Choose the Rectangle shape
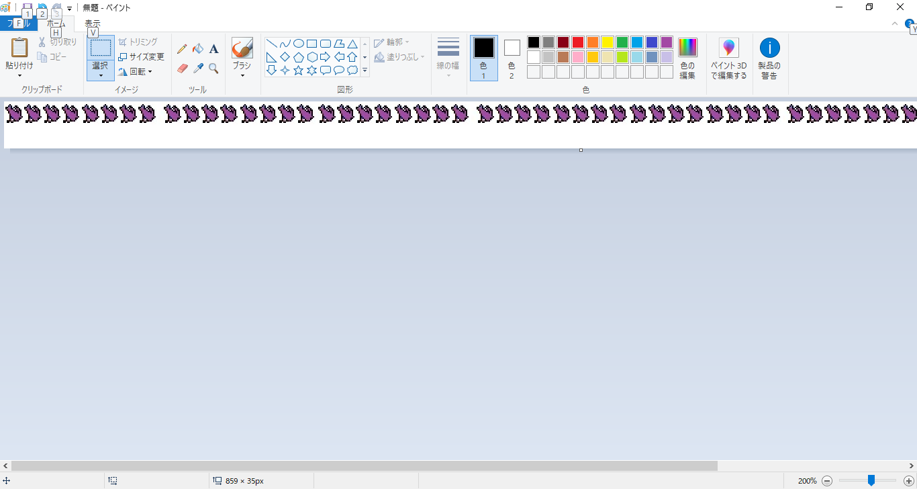 [x=312, y=44]
